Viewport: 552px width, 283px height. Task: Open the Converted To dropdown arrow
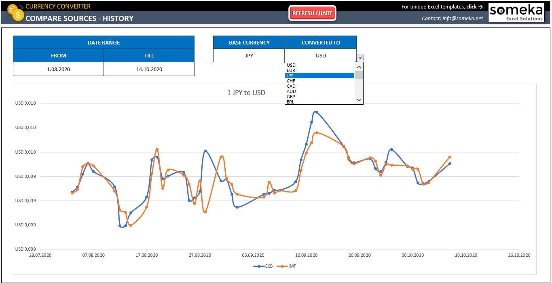point(360,58)
